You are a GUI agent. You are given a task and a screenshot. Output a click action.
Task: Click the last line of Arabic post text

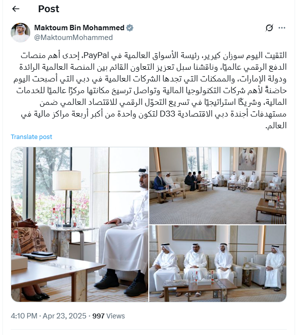(x=276, y=126)
